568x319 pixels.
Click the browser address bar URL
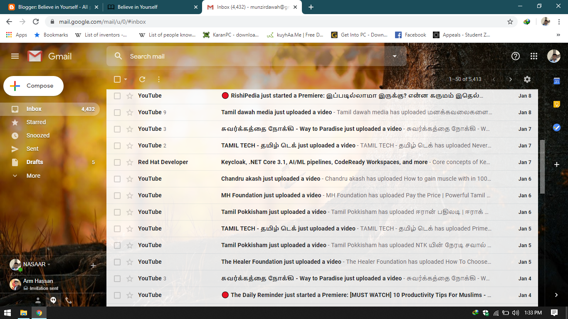[102, 22]
